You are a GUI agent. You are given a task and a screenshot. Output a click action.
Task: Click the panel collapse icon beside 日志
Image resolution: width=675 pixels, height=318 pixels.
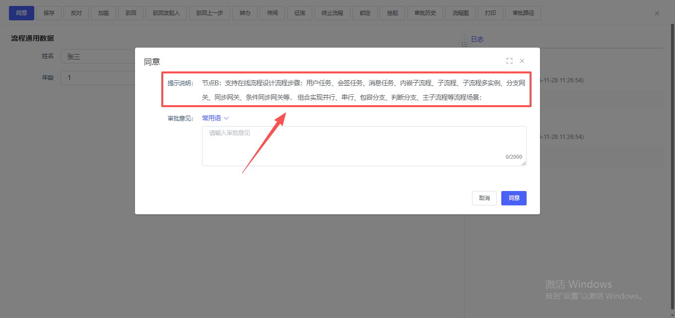(x=465, y=45)
